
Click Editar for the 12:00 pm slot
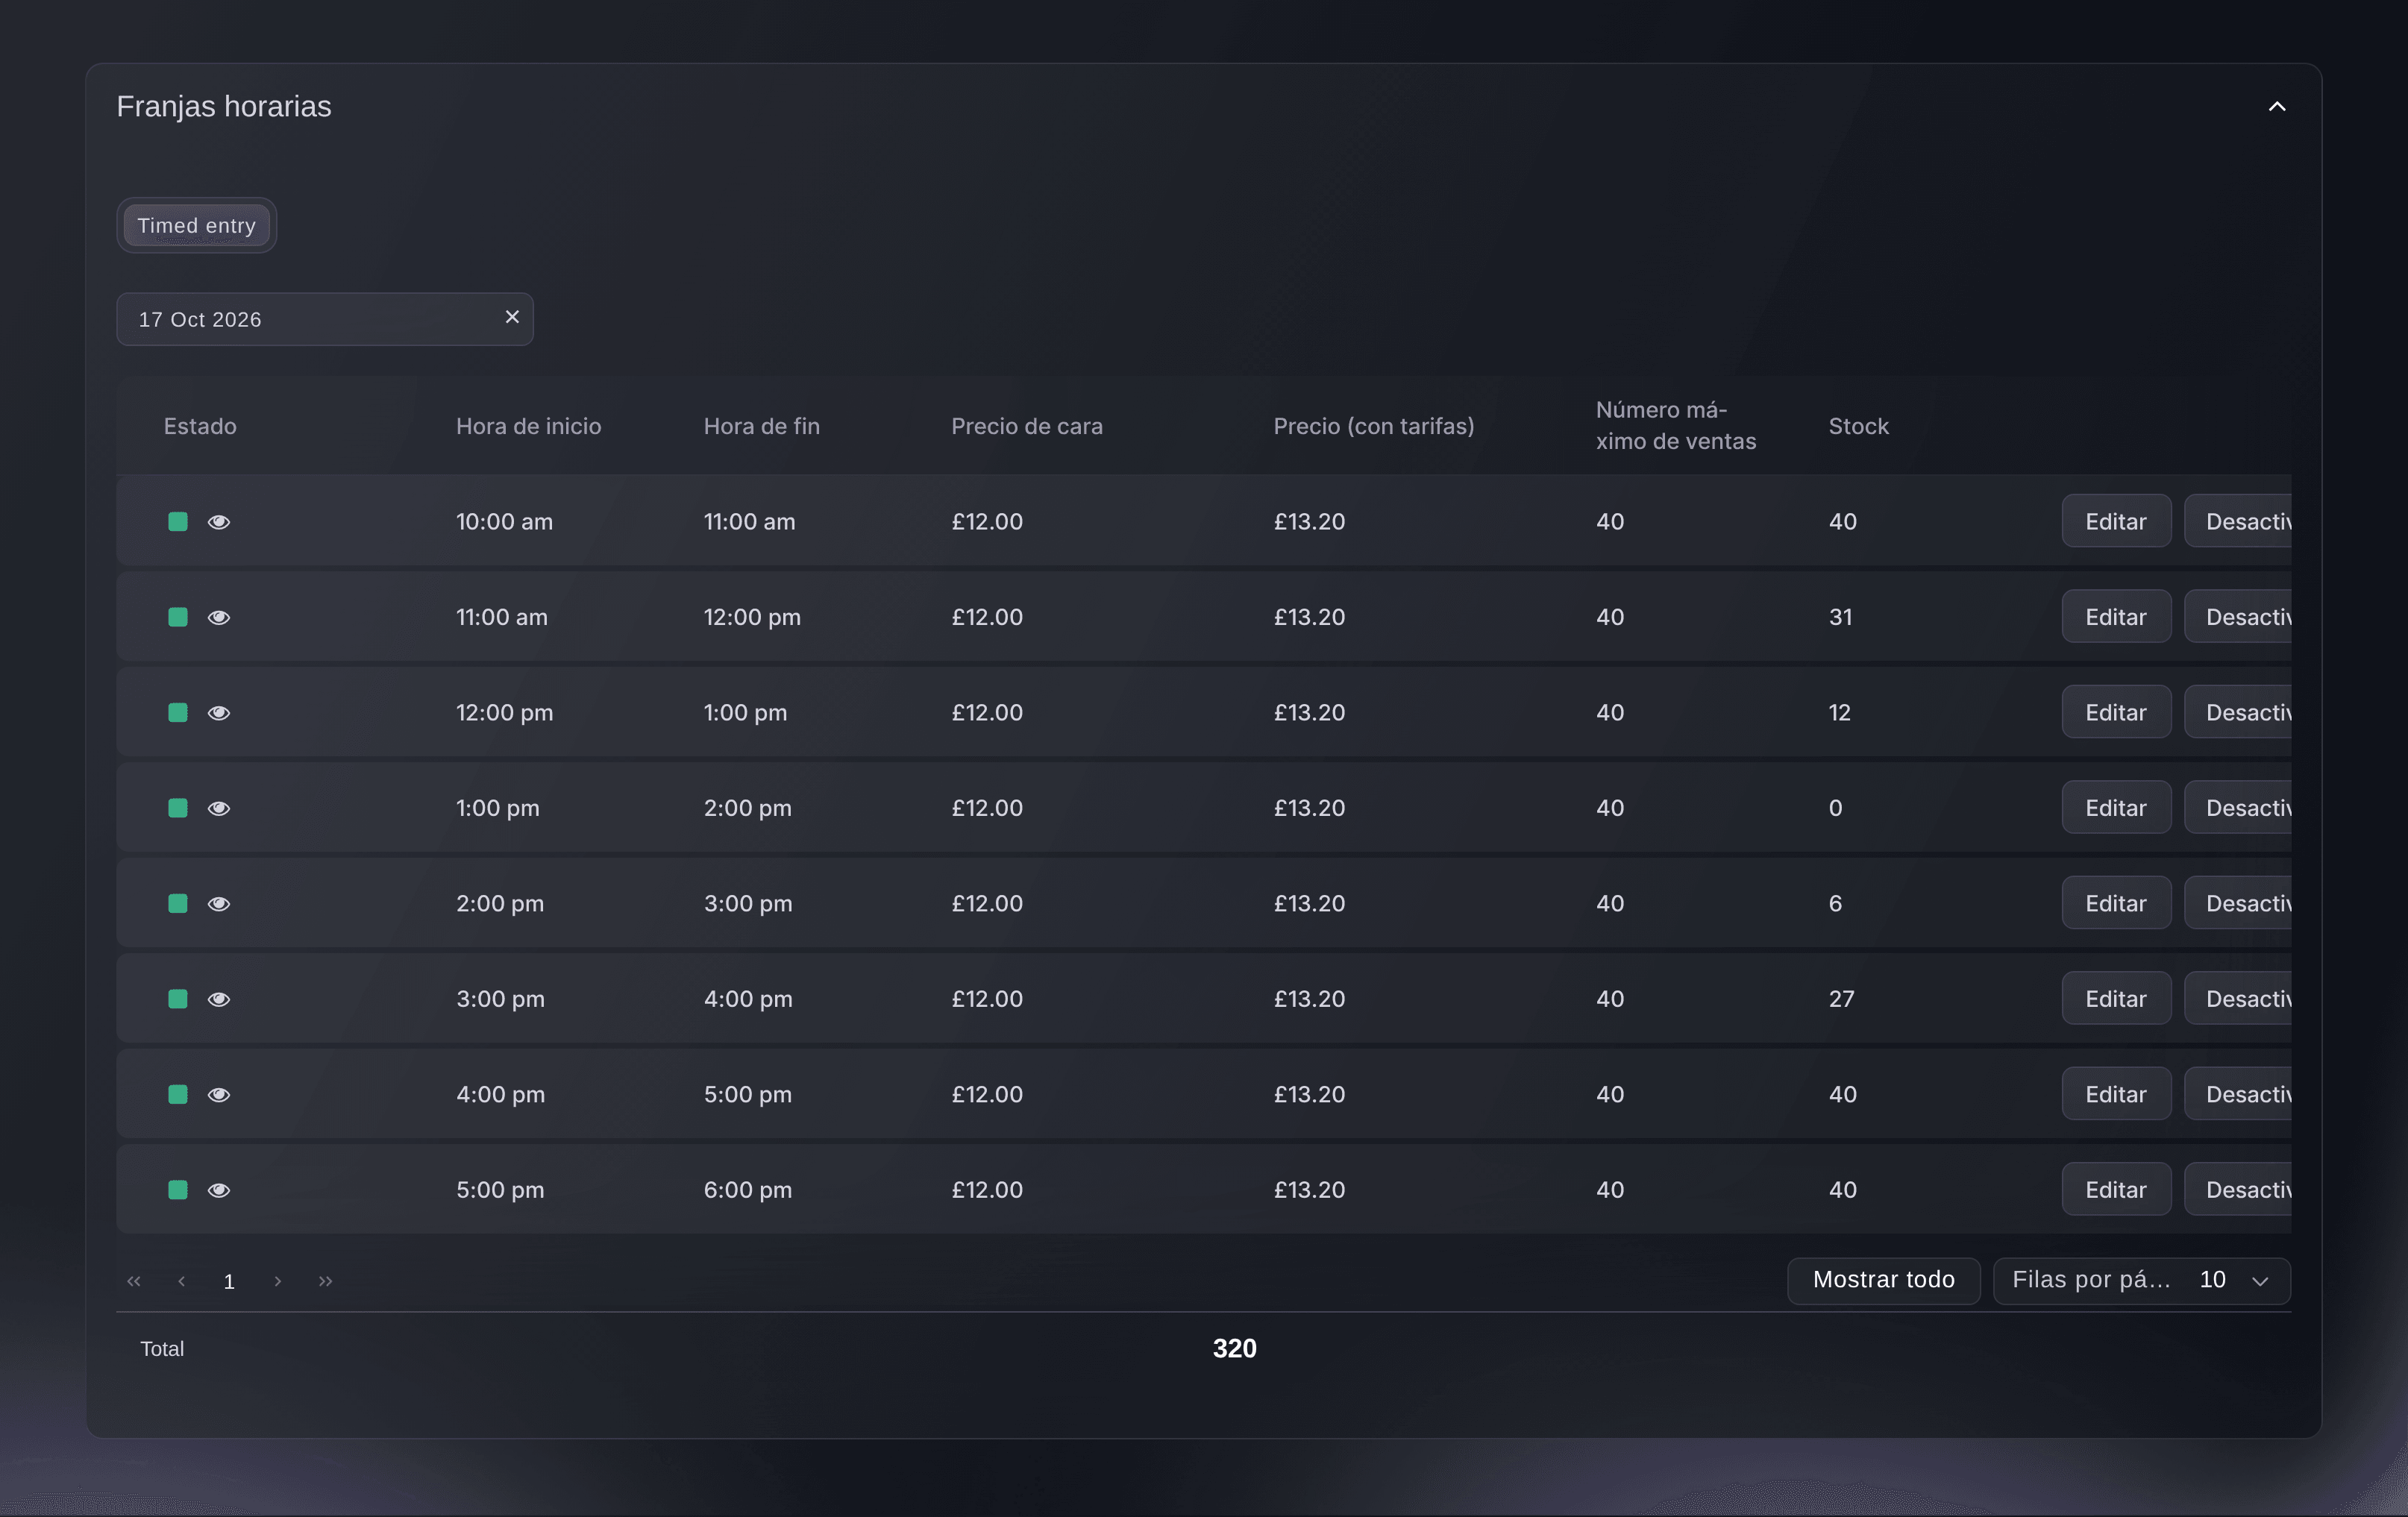[2116, 712]
